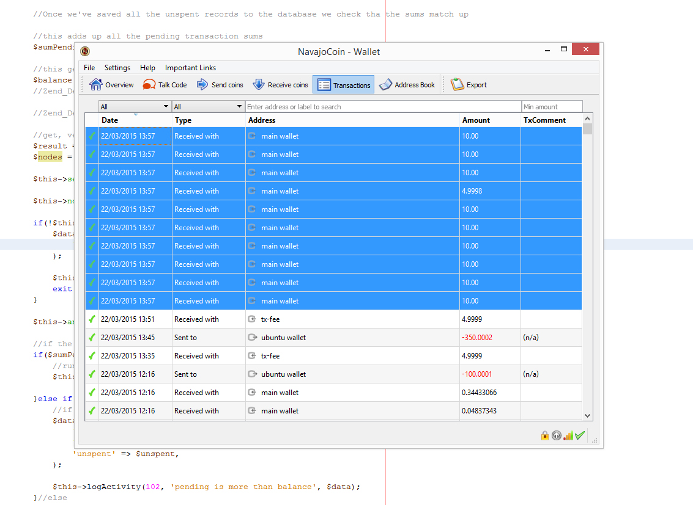Click 'pending is more than balance' string in code editor
The image size is (693, 505).
(243, 487)
